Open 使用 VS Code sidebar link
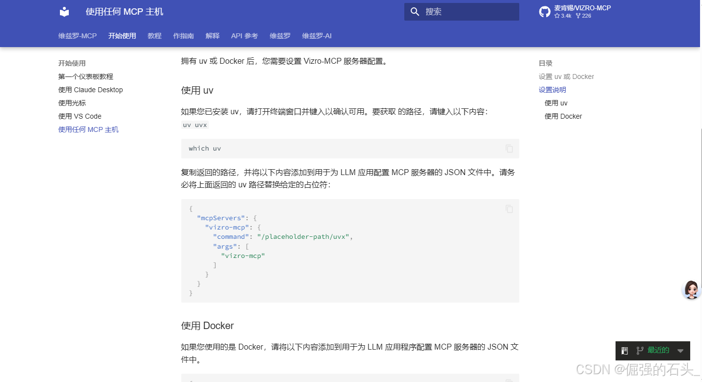The image size is (702, 382). click(x=80, y=116)
